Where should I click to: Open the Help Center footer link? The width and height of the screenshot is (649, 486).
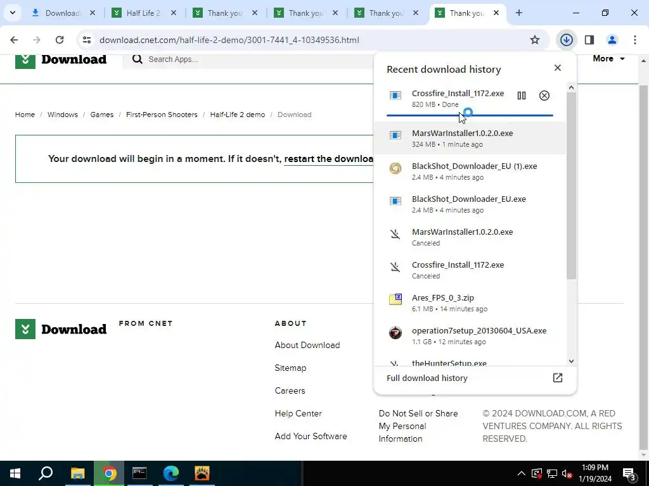tap(298, 413)
